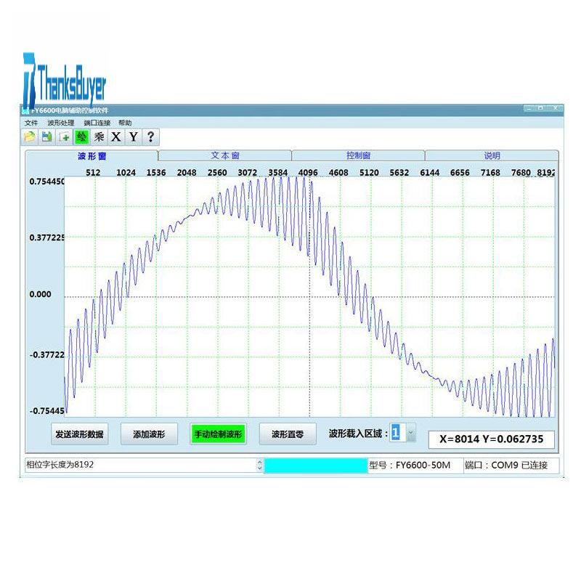Viewport: 581px width, 581px height.
Task: Click the save waveform disk icon
Action: 46,137
